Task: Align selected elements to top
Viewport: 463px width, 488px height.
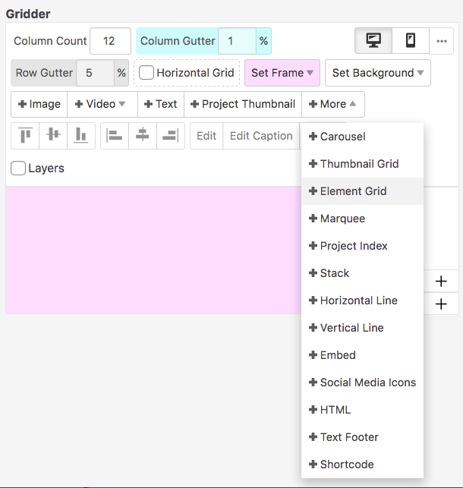Action: coord(26,136)
